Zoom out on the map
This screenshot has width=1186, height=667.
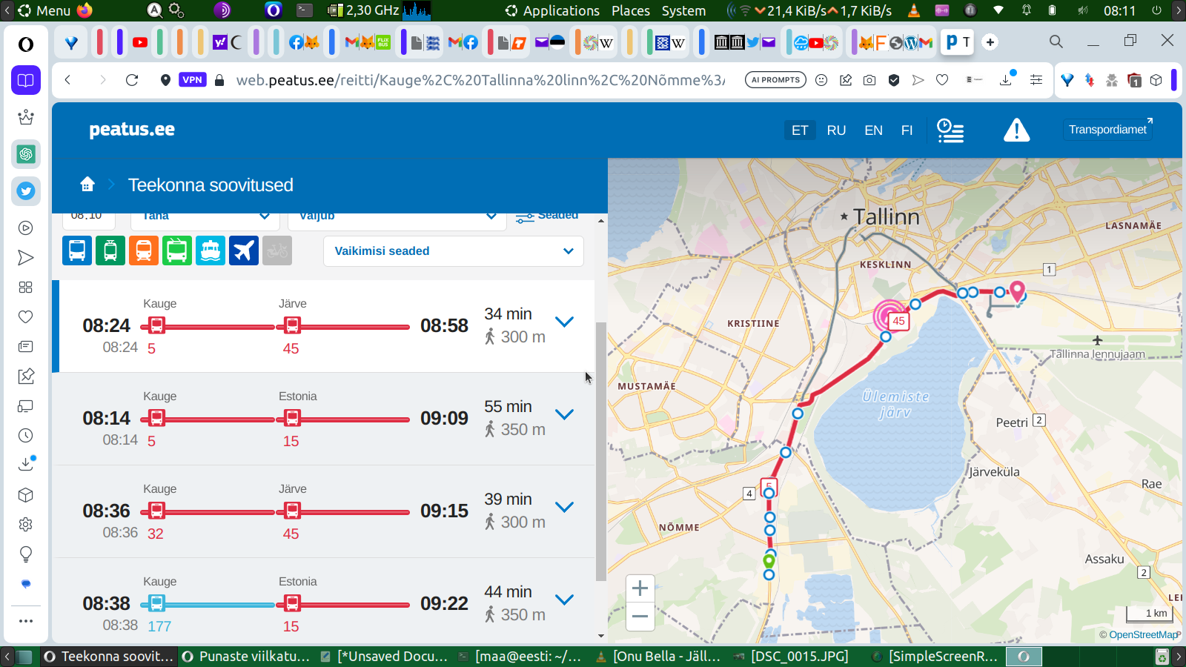tap(640, 617)
